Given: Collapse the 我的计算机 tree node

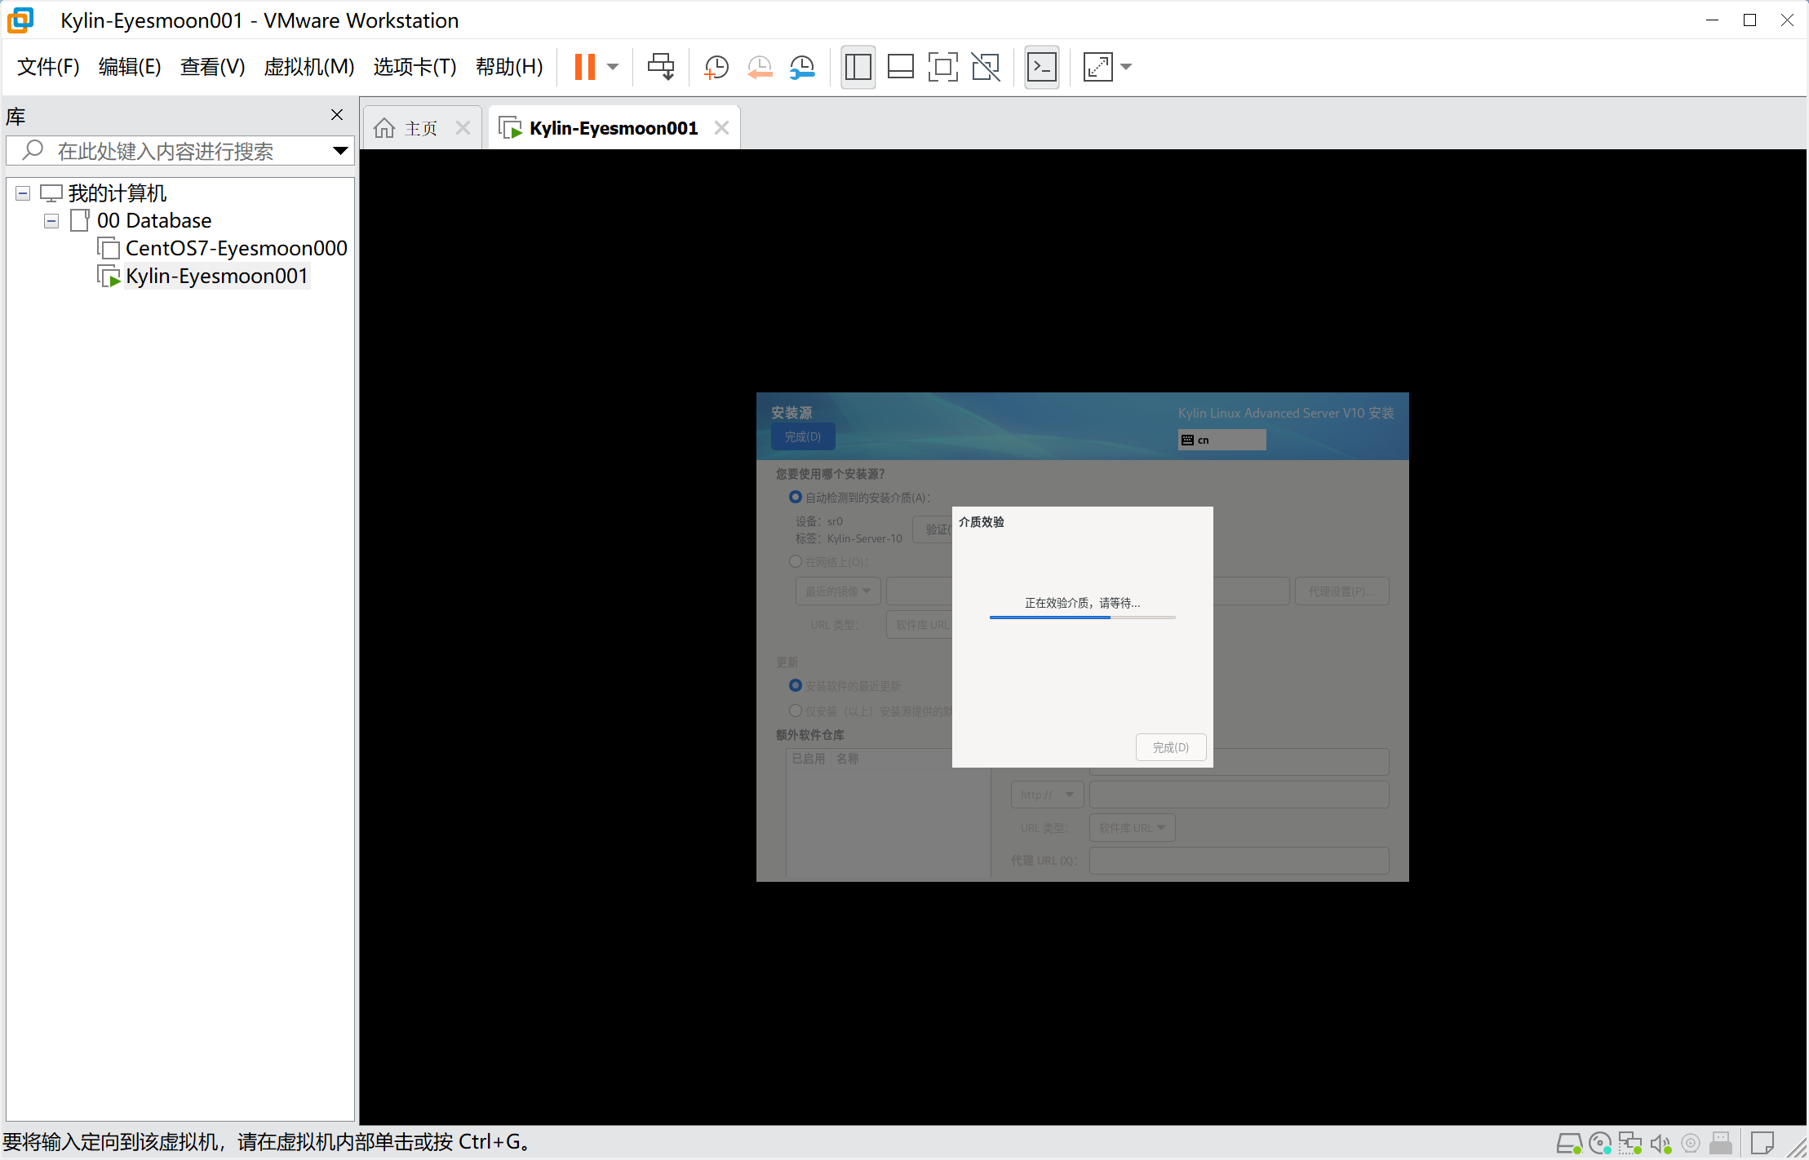Looking at the screenshot, I should [23, 193].
